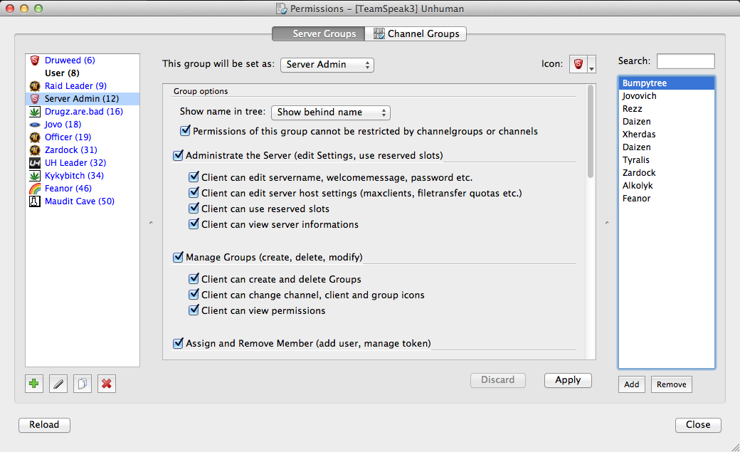Screen dimensions: 740x452
Task: Click the Server Admin shield icon in list
Action: (x=35, y=98)
